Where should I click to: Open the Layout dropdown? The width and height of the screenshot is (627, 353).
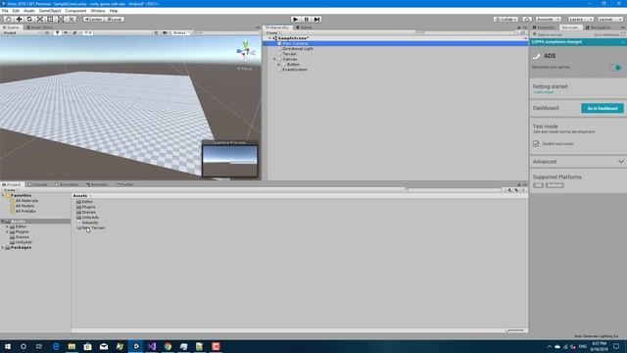[610, 19]
